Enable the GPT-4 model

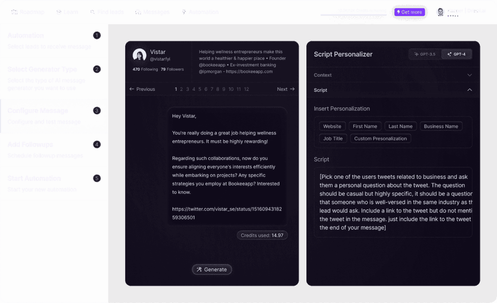[456, 54]
